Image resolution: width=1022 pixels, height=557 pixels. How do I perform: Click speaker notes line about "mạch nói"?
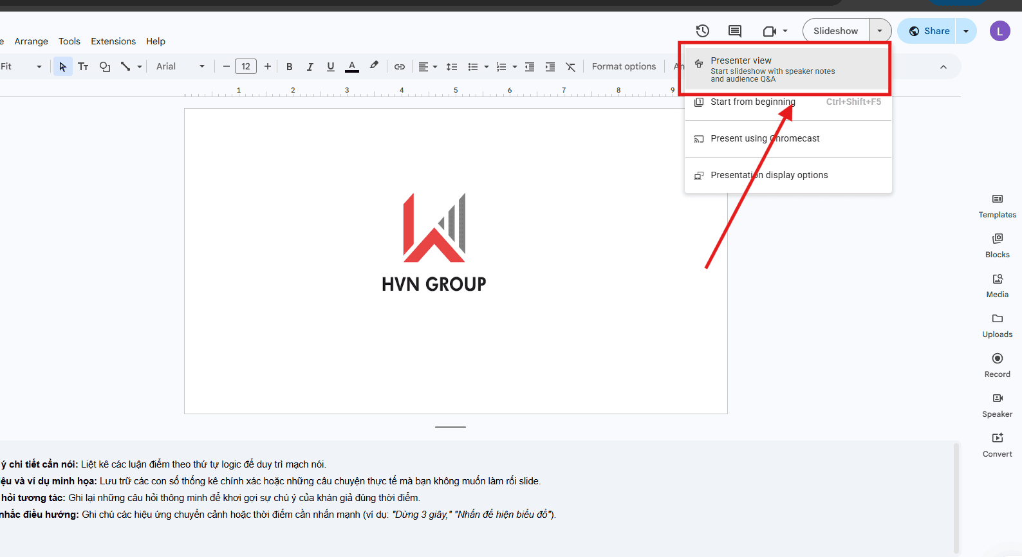tap(163, 464)
